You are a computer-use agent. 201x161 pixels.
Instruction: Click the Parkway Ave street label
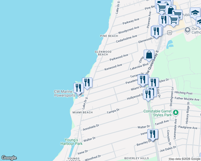point(131,21)
